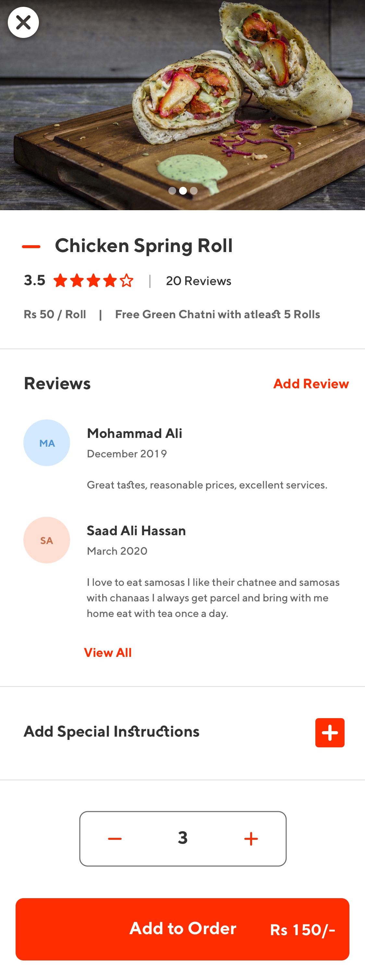The width and height of the screenshot is (365, 977).
Task: Tap the MA reviewer avatar
Action: 47,443
